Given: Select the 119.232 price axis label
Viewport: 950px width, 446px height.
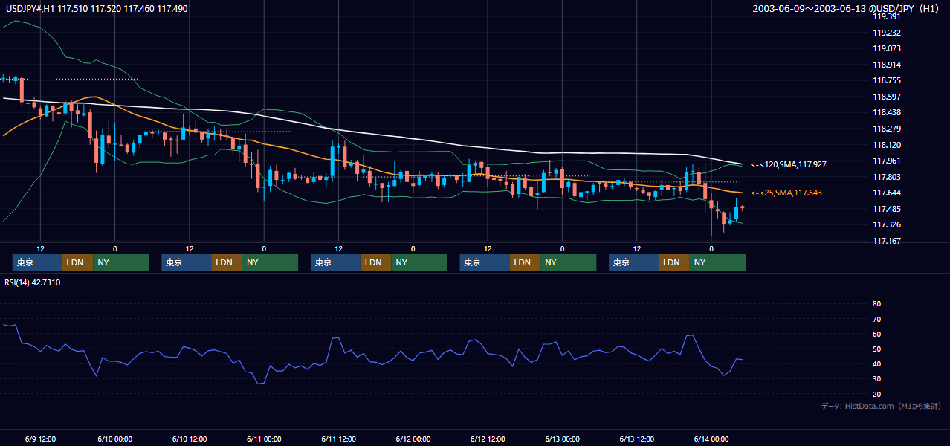Looking at the screenshot, I should (x=886, y=33).
